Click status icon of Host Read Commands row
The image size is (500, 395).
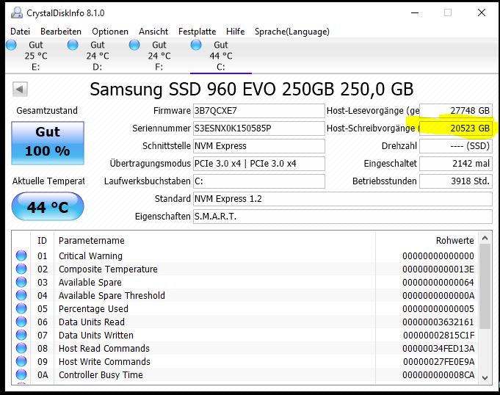21,348
